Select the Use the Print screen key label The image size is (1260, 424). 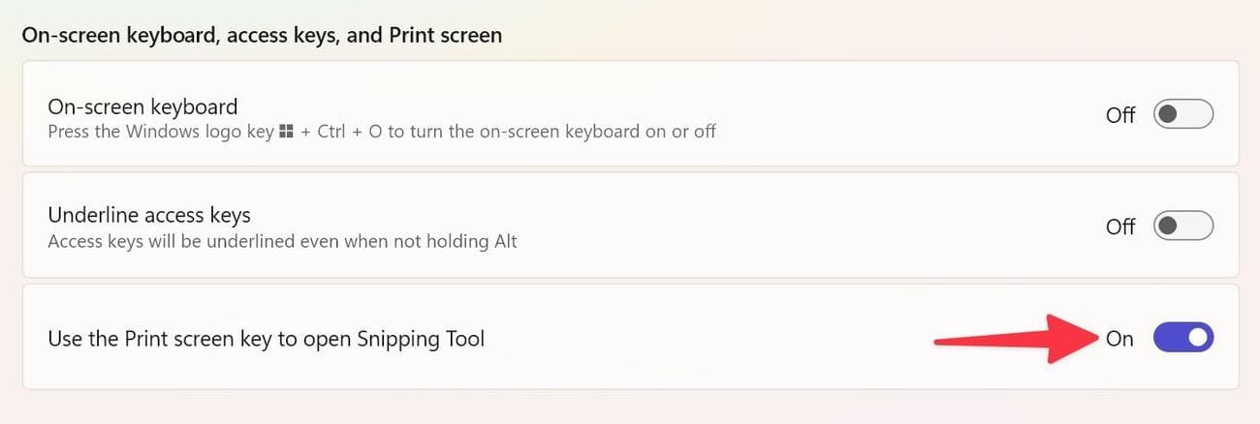click(266, 339)
